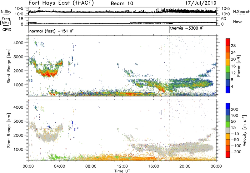The width and height of the screenshot is (250, 173).
Task: Click the 28 tick on Power colorbar
Action: [x=233, y=46]
